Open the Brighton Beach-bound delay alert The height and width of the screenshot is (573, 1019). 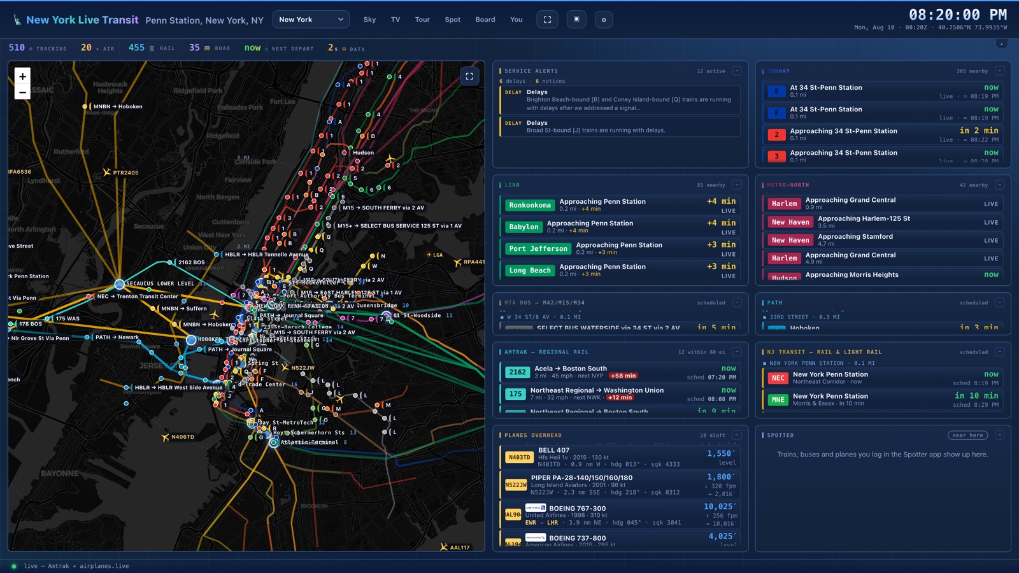pos(620,100)
